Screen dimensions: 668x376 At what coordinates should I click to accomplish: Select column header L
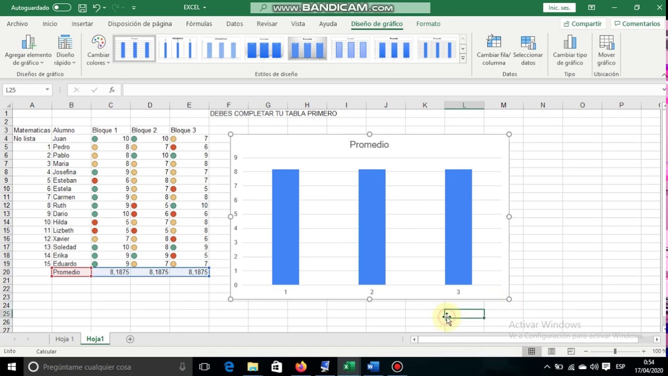[464, 105]
